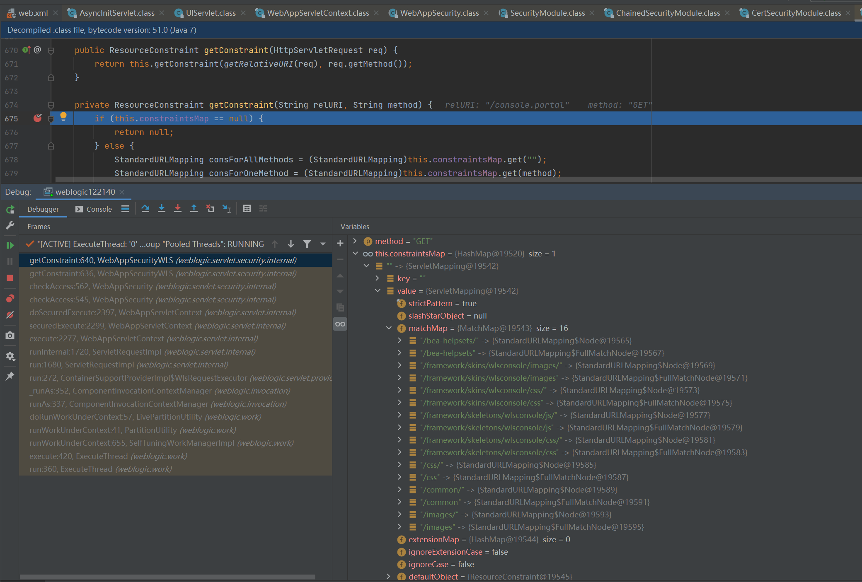Image resolution: width=862 pixels, height=582 pixels.
Task: Add new watch with plus icon
Action: 340,243
